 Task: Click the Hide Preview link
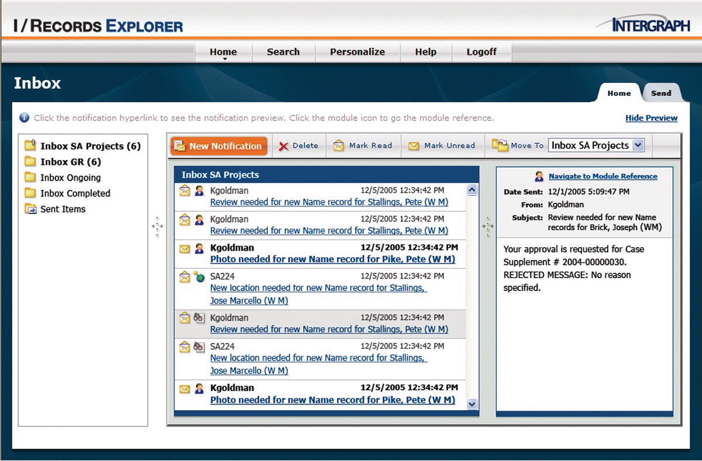(x=651, y=117)
